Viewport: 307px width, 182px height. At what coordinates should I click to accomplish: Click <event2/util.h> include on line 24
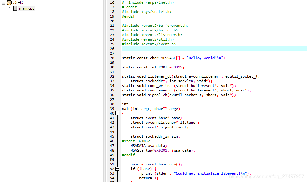pyautogui.click(x=157, y=40)
